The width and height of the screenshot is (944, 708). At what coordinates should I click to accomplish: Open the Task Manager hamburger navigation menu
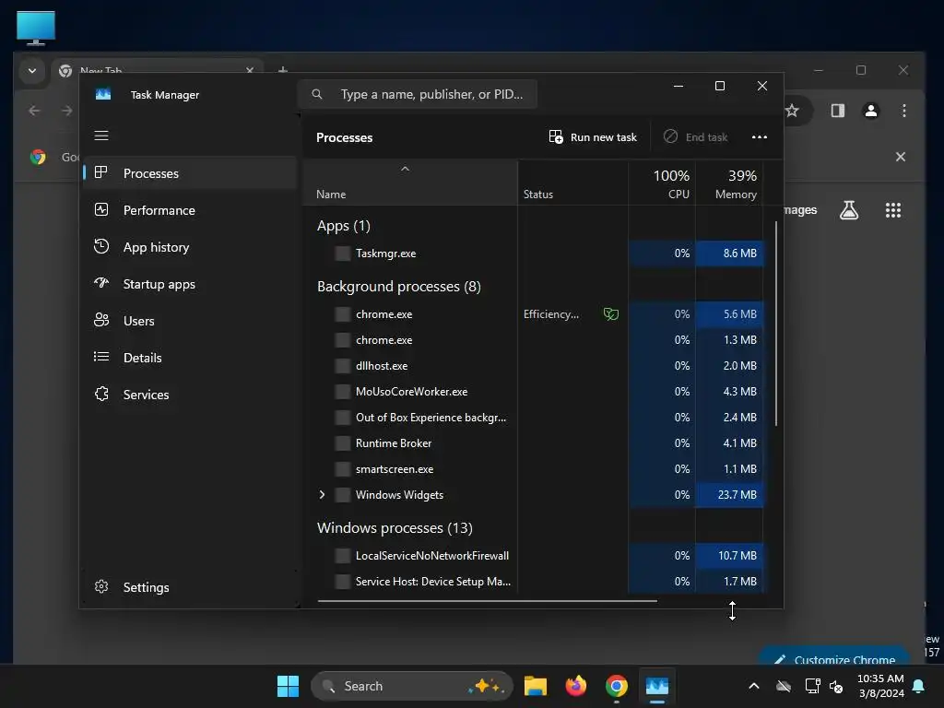pyautogui.click(x=101, y=136)
